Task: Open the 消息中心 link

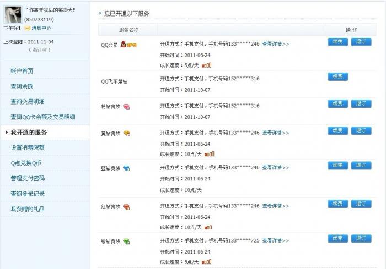Action: (41, 28)
